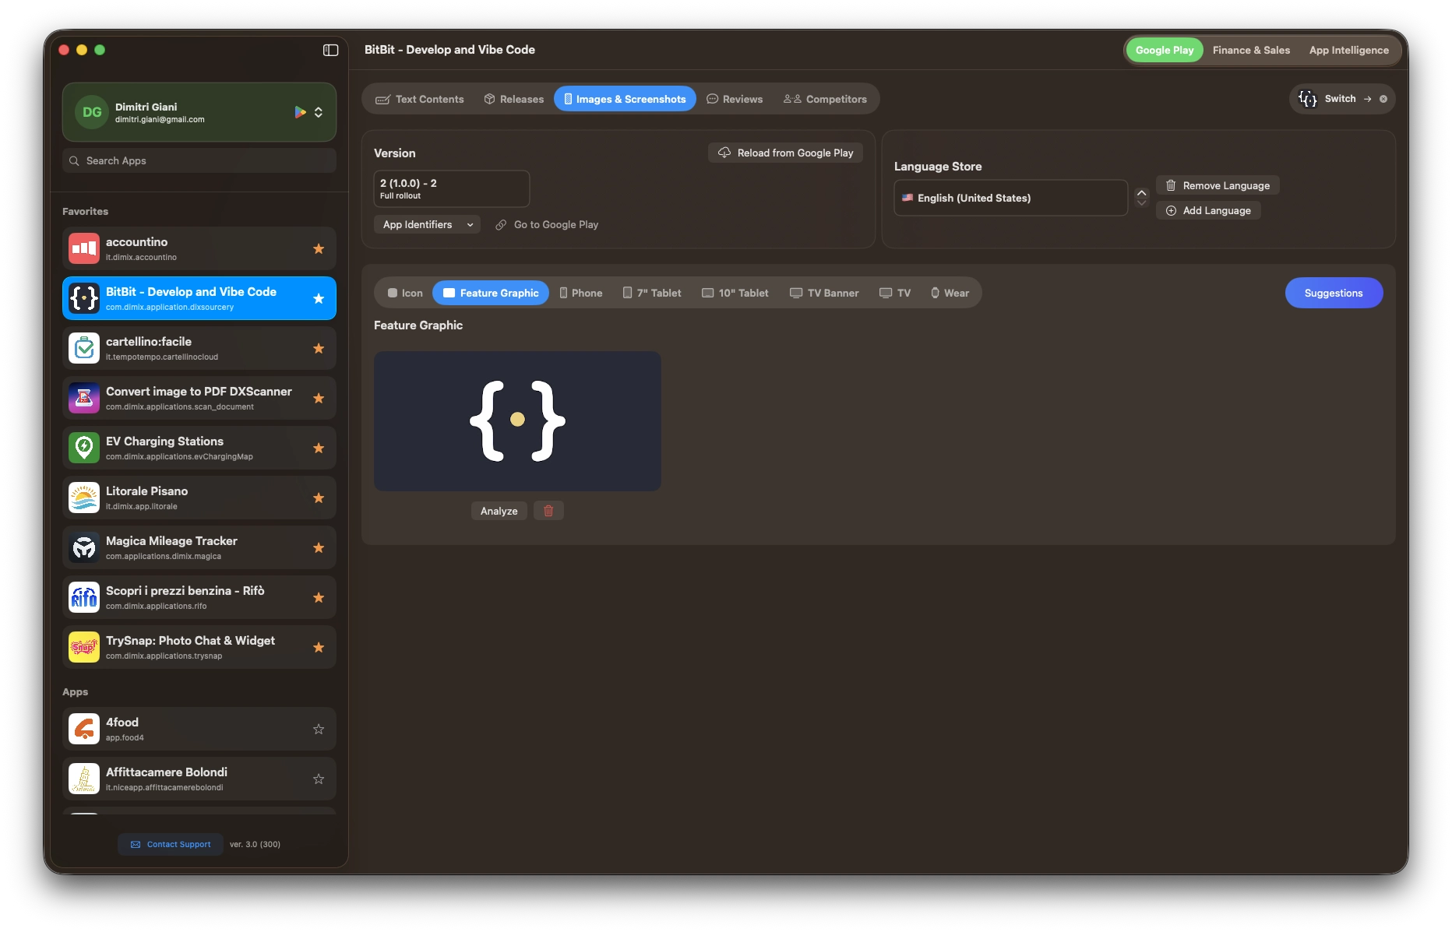Select the 10" Tablet screenshots filter
Viewport: 1452px width, 932px height.
[735, 293]
